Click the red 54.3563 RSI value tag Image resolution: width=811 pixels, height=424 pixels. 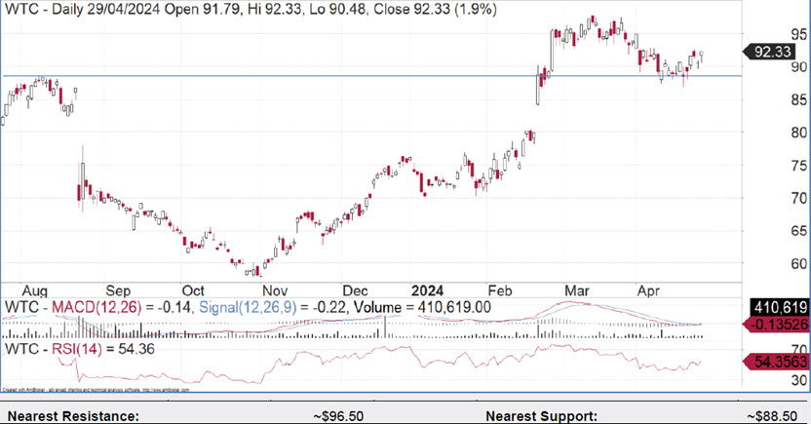tap(772, 362)
